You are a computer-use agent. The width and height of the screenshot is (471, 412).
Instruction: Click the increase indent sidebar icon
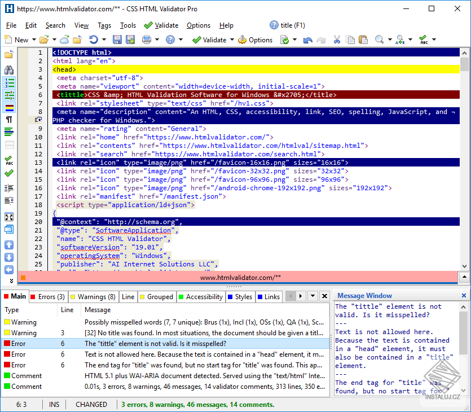pos(9,188)
